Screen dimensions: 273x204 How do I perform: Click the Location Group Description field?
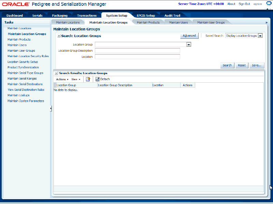click(138, 51)
